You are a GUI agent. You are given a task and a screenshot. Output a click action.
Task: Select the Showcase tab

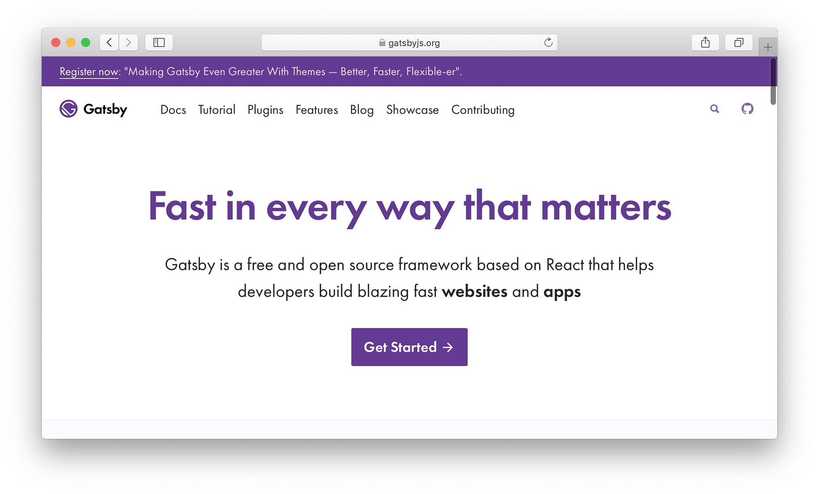tap(413, 110)
